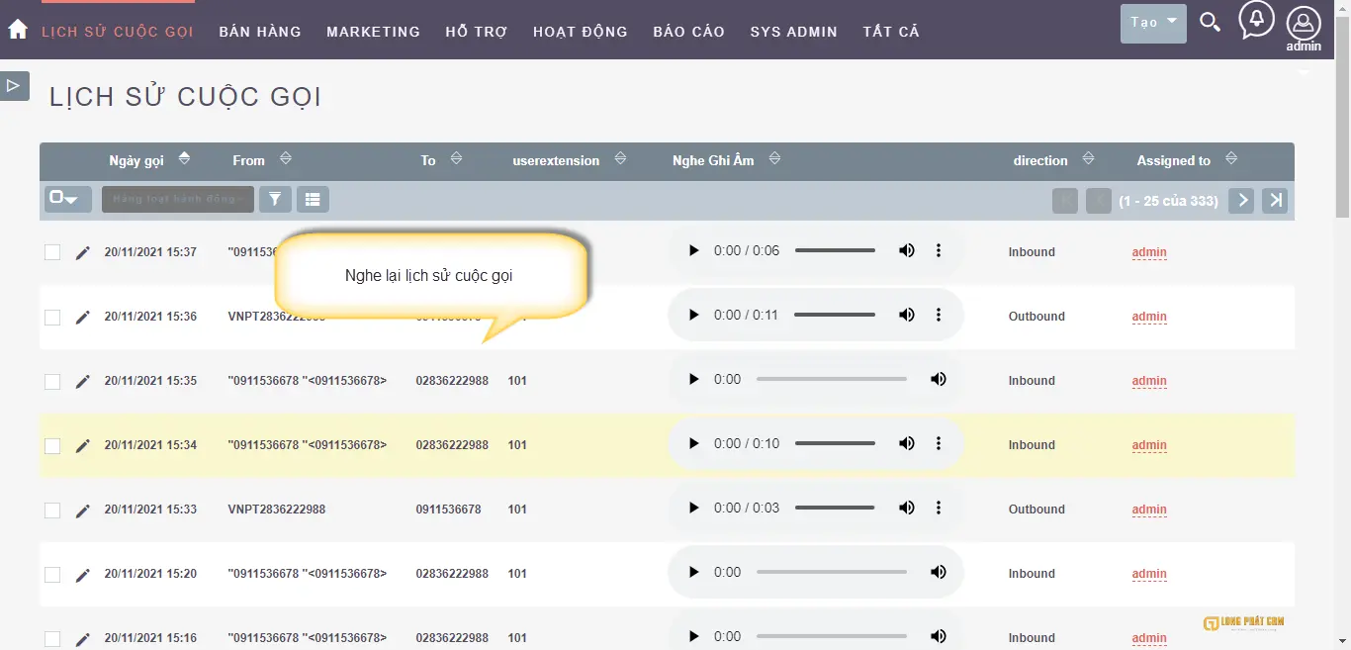
Task: Tick the checkbox for the 15:20 call row
Action: [x=52, y=574]
